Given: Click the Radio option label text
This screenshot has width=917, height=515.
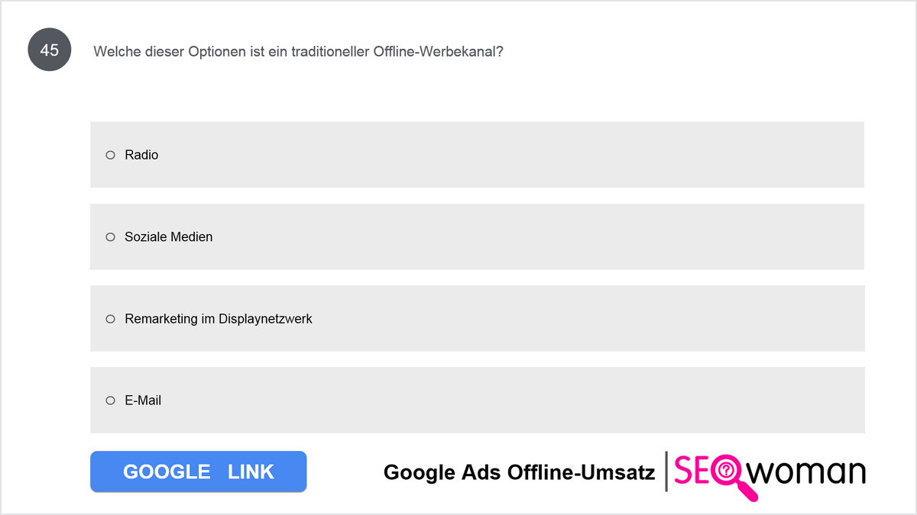Looking at the screenshot, I should 141,155.
